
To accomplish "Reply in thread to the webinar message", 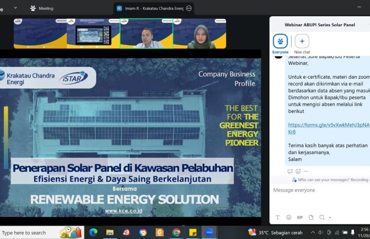I will point(290,171).
